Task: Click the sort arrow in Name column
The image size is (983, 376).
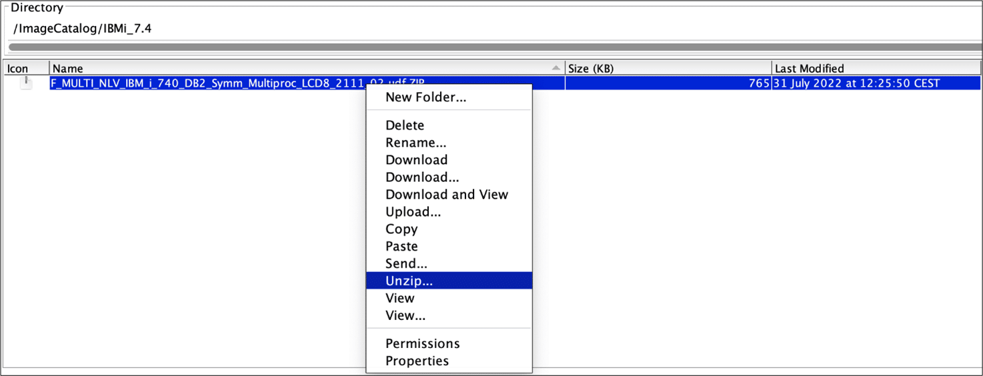Action: pyautogui.click(x=556, y=68)
